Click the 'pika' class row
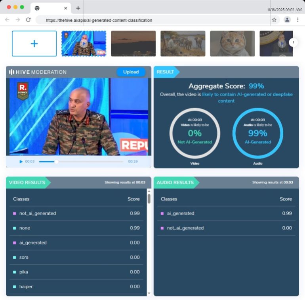 tap(76, 272)
